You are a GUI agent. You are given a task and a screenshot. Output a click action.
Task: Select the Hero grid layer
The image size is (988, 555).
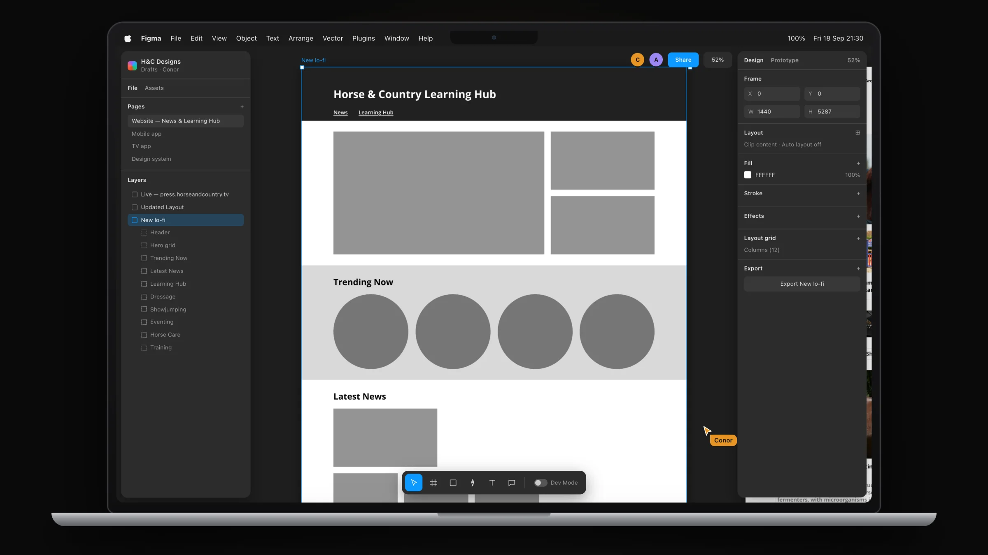point(186,245)
